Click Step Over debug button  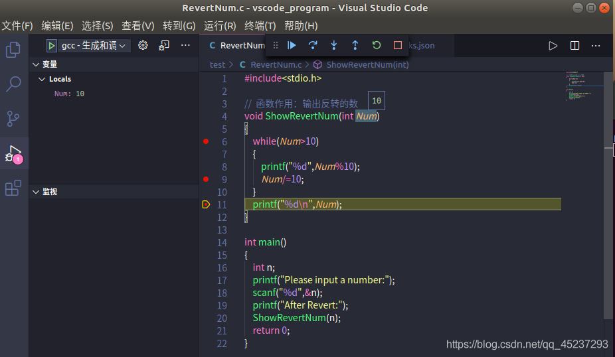(313, 46)
